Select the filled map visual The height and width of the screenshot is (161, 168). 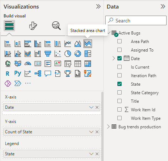[18, 64]
